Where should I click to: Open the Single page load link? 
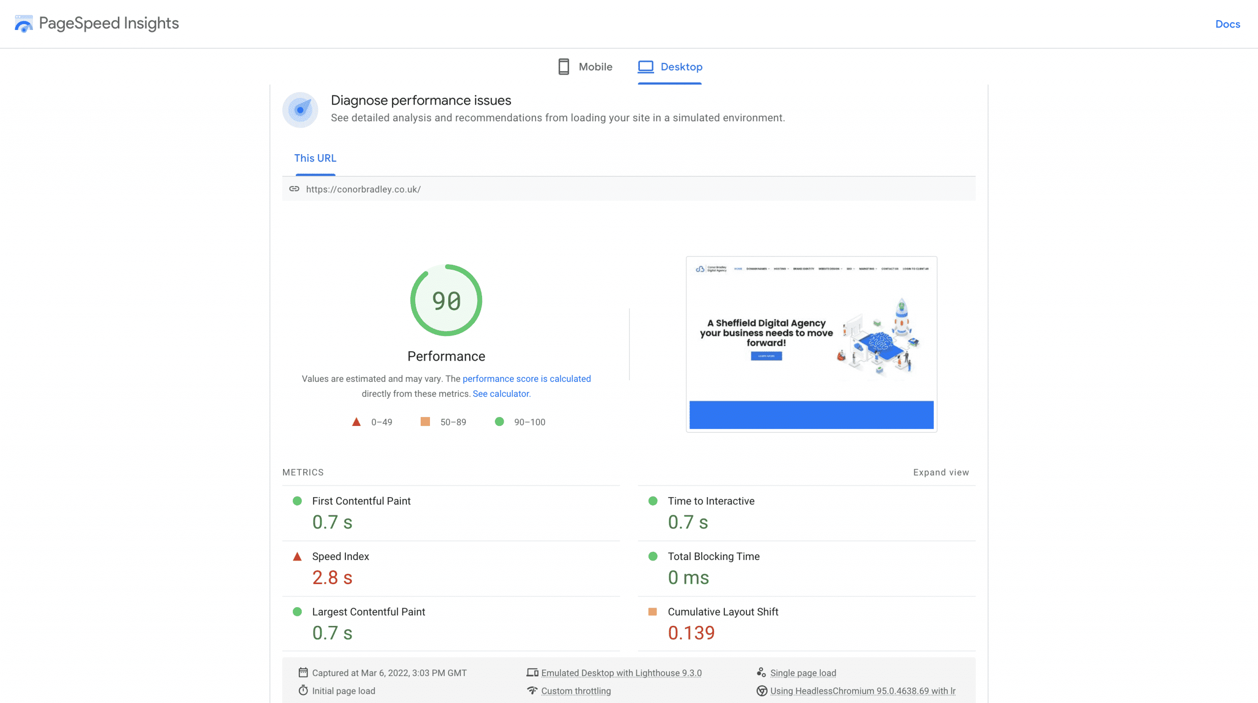(803, 673)
